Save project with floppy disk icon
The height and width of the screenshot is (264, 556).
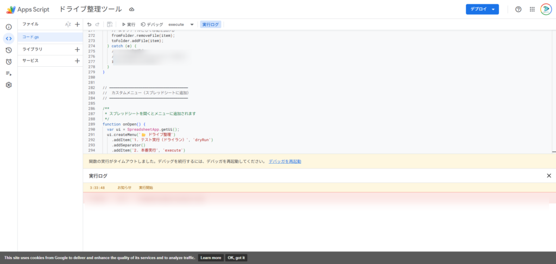point(110,24)
